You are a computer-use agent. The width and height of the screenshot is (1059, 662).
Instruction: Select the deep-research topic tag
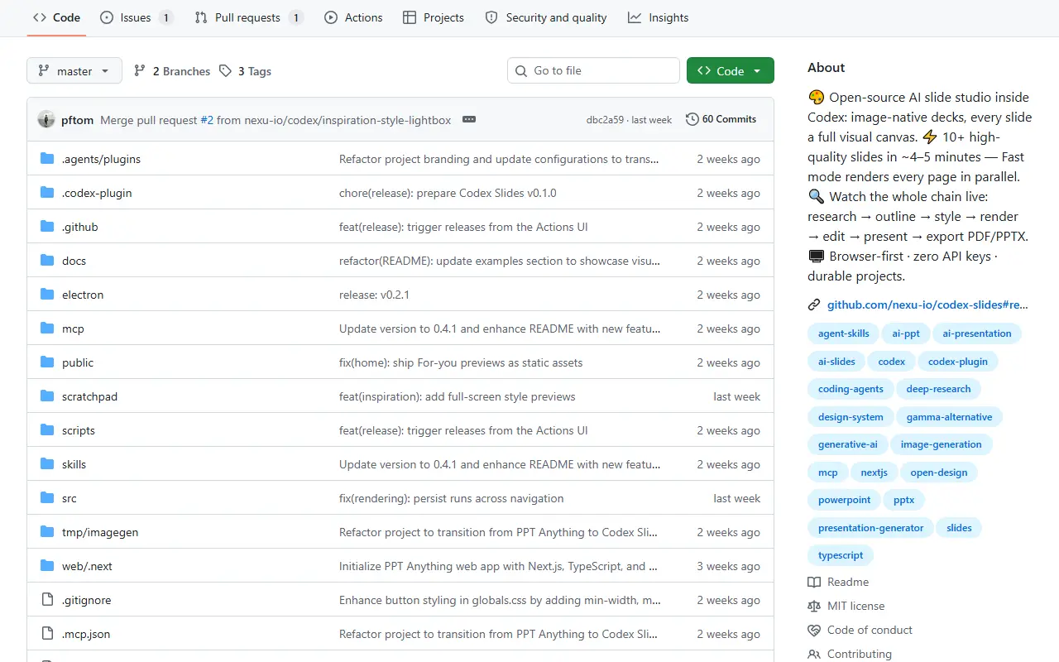pyautogui.click(x=938, y=389)
